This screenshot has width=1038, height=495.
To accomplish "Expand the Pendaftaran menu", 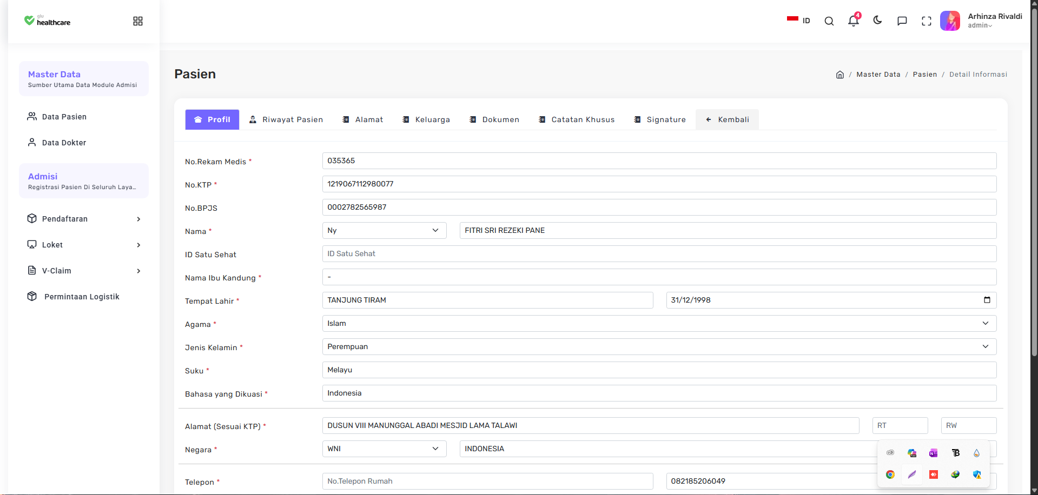I will point(84,219).
